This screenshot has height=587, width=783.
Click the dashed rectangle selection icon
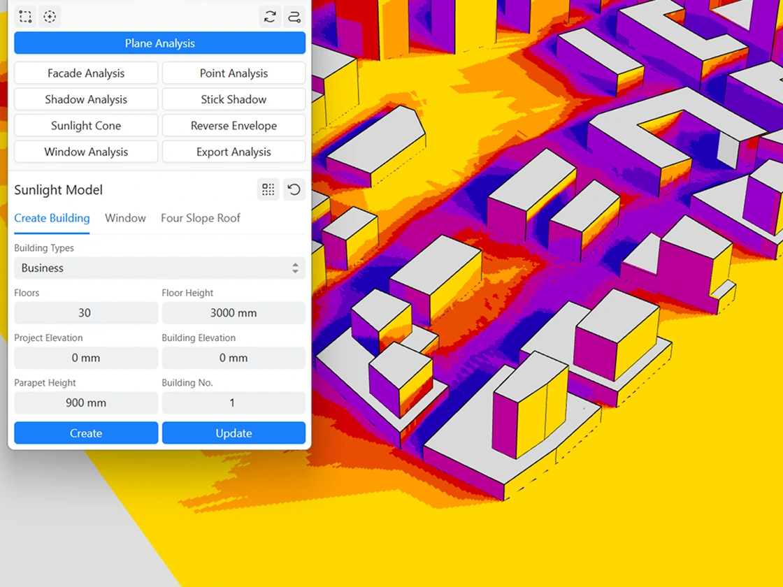(25, 17)
